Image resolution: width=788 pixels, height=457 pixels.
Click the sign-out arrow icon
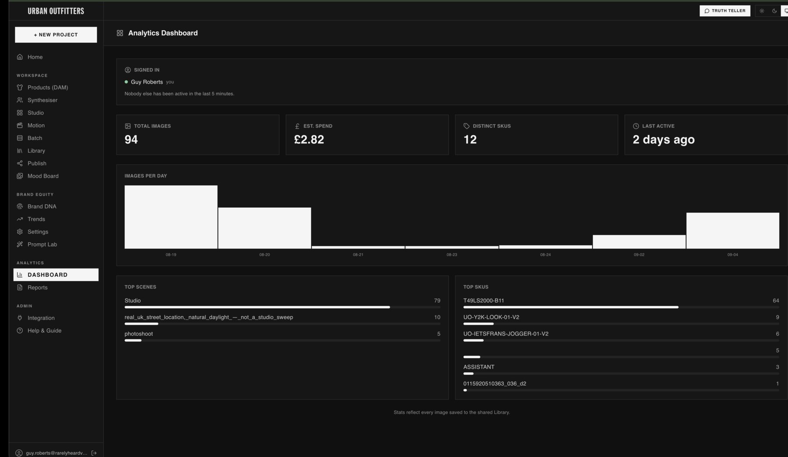94,453
